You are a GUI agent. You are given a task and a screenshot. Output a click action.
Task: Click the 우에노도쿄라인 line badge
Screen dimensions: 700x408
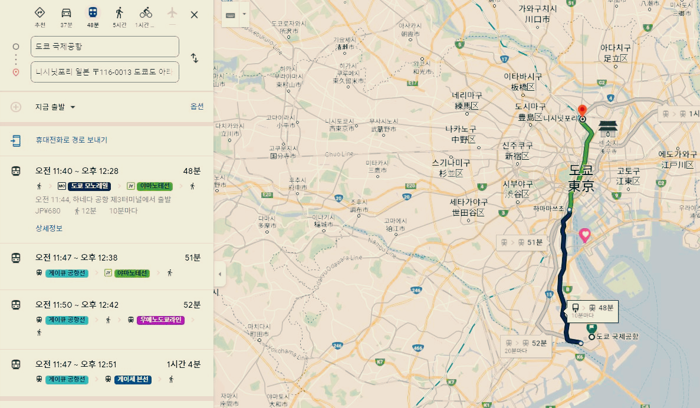pyautogui.click(x=161, y=320)
